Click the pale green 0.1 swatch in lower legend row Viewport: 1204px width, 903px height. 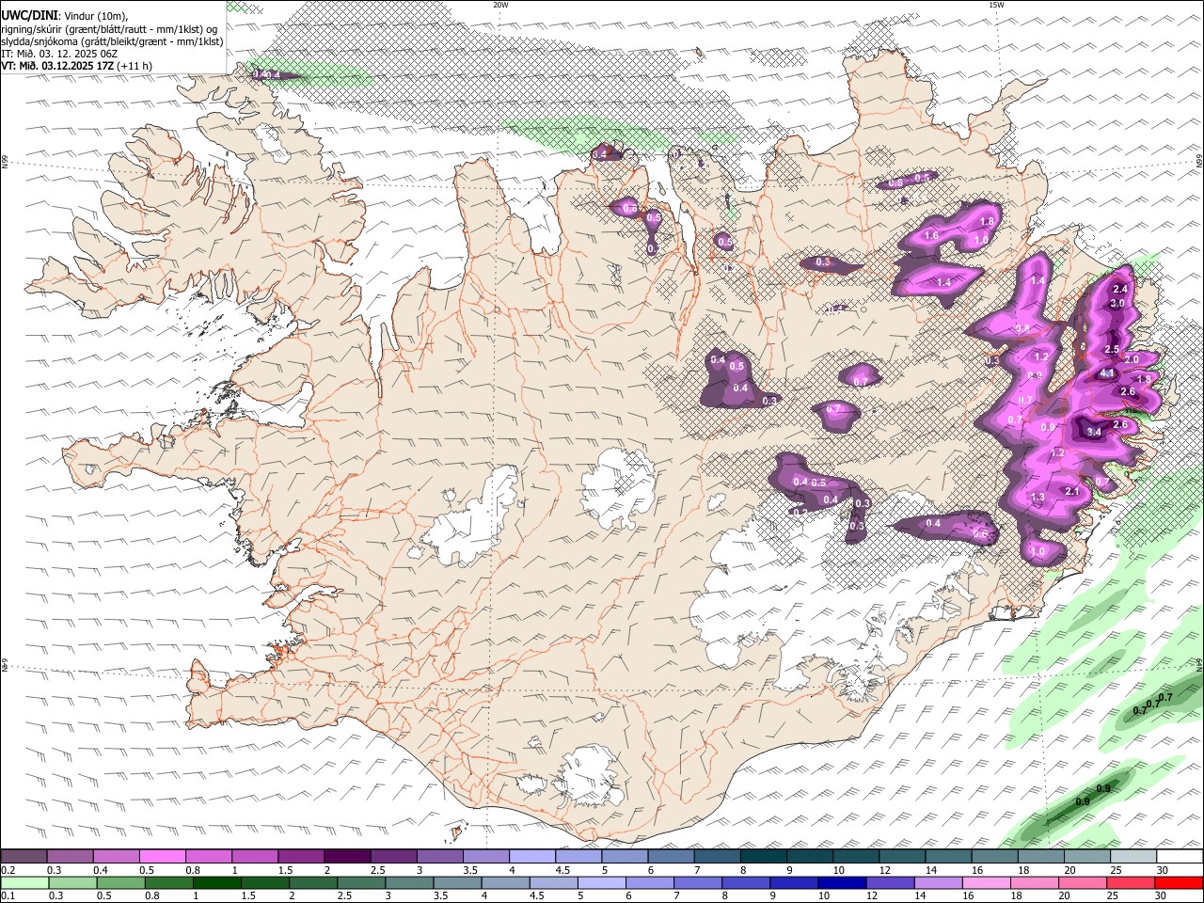point(24,882)
